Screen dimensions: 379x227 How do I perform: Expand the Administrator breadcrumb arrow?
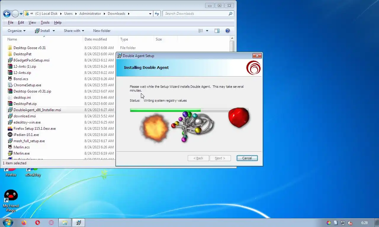pos(105,14)
